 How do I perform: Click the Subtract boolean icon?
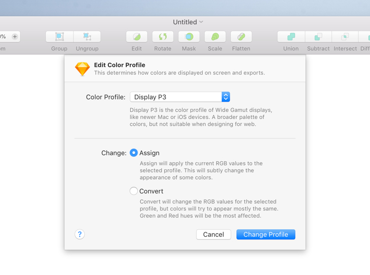pyautogui.click(x=318, y=37)
